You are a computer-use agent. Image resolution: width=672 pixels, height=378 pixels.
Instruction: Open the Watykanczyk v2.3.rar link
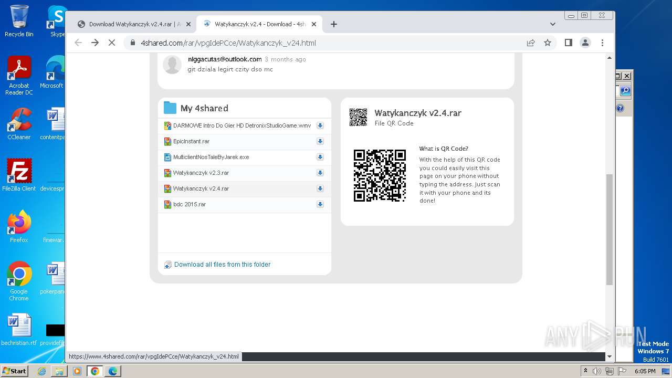[201, 173]
